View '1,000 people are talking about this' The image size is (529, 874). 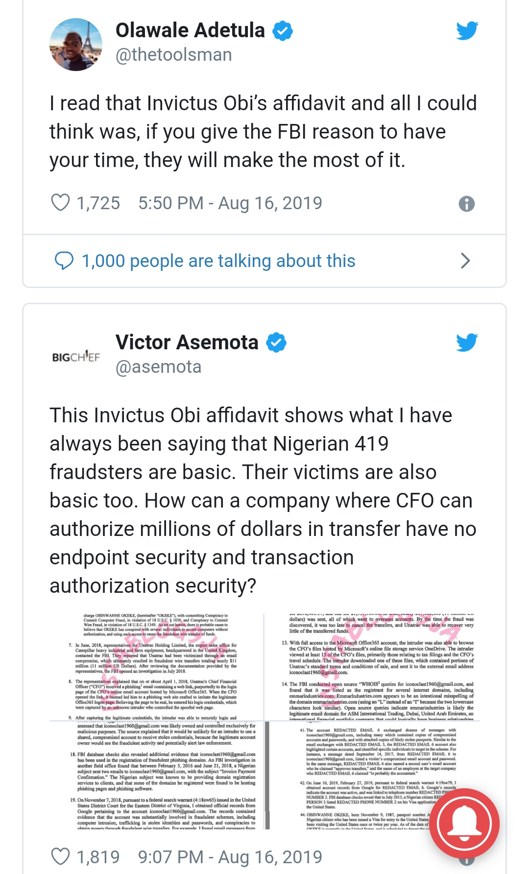(x=218, y=261)
